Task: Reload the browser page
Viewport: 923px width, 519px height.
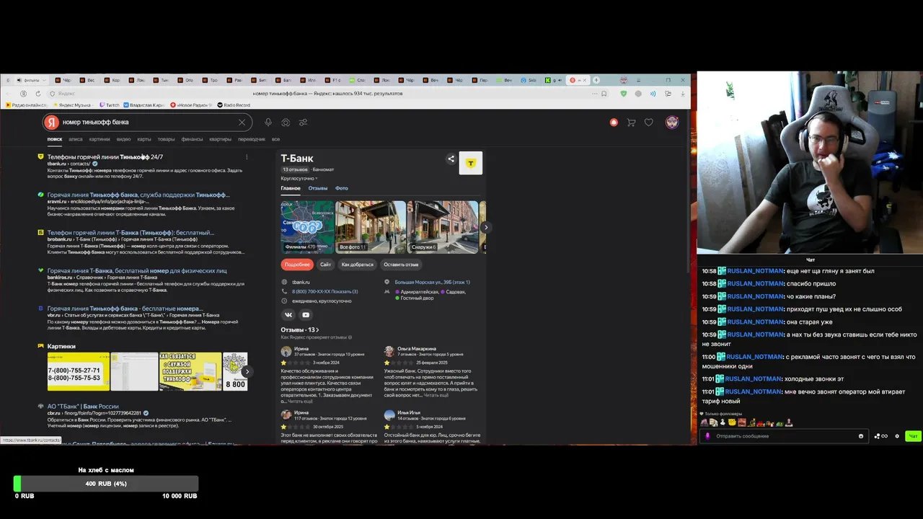Action: click(38, 94)
